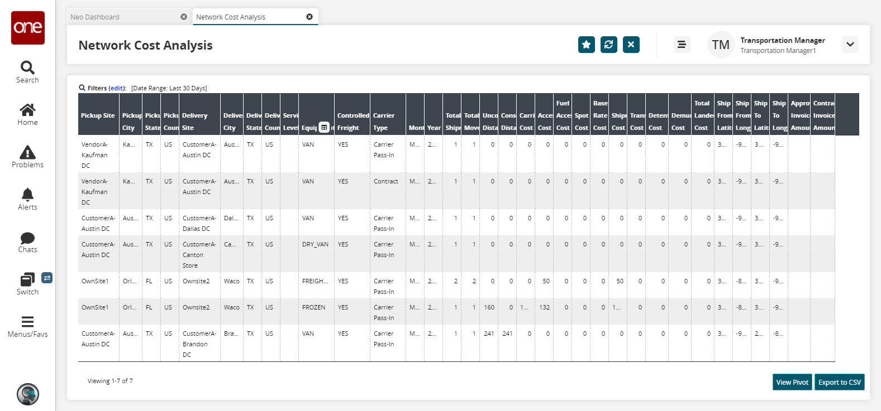Open the Alerts bell icon
The image size is (881, 411).
pos(27,199)
